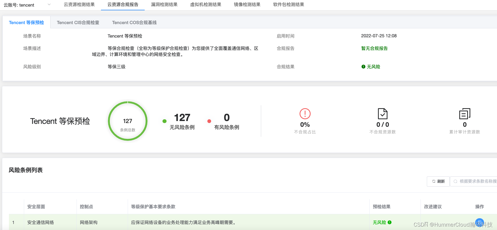Click the 127 无风险条例 count
This screenshot has width=497, height=230.
[182, 117]
